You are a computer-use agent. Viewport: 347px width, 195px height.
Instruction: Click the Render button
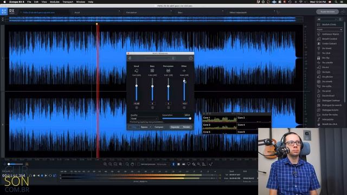pos(187,127)
